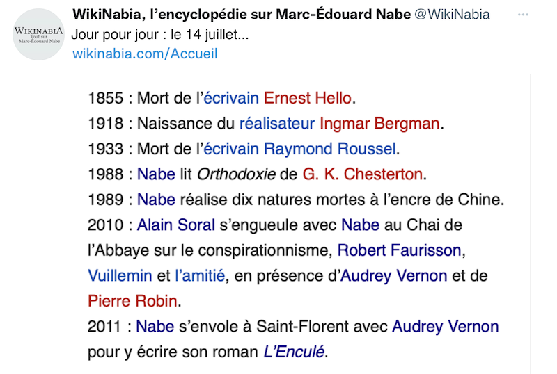557x374 pixels.
Task: Open the G. K. Chesterton link
Action: (x=362, y=174)
